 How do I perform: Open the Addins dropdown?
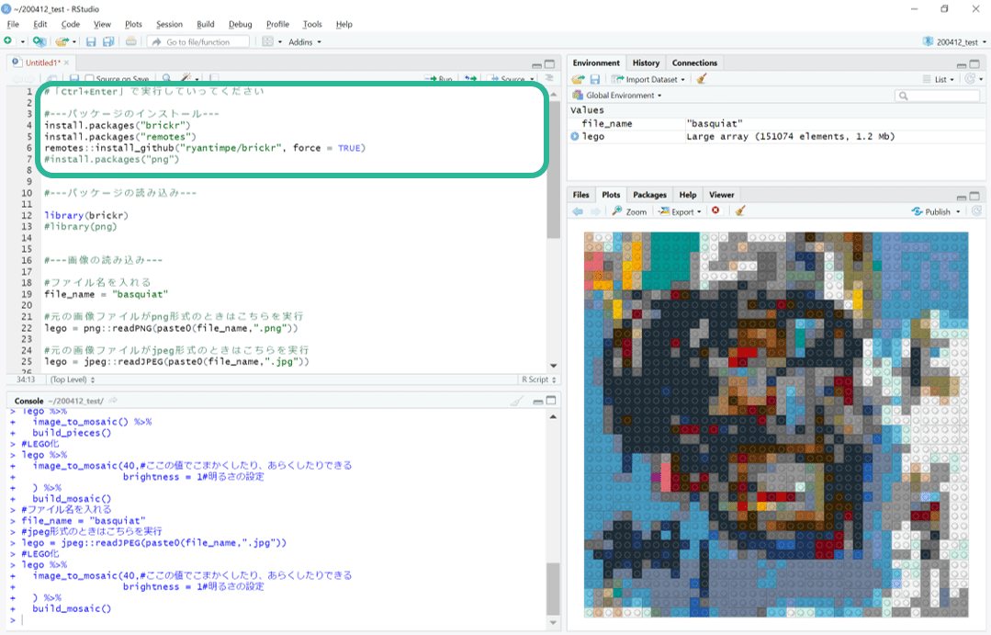coord(305,41)
